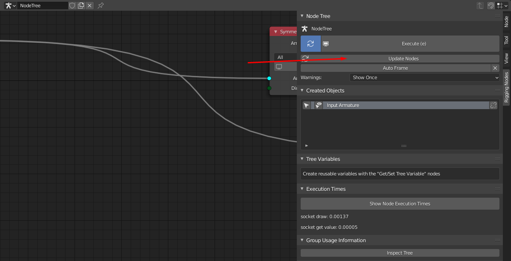Toggle visibility eye icon of Input Armature
The width and height of the screenshot is (511, 261).
(x=318, y=105)
